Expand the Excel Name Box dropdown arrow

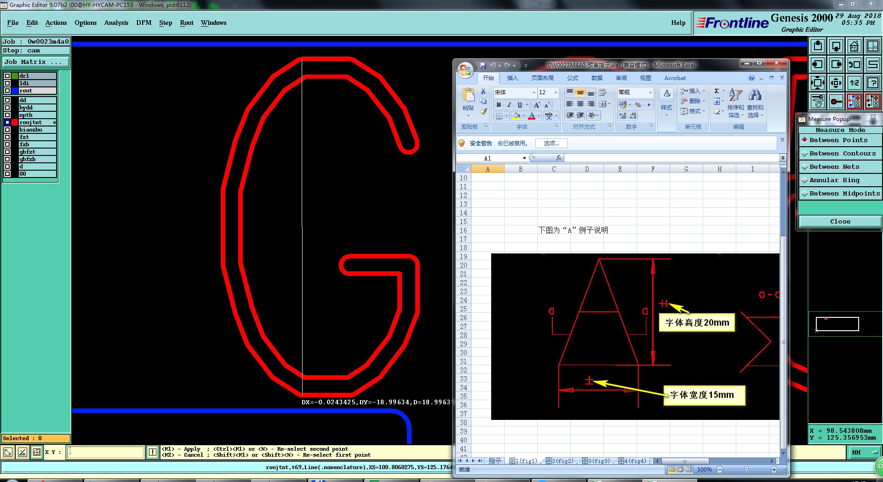pyautogui.click(x=524, y=158)
